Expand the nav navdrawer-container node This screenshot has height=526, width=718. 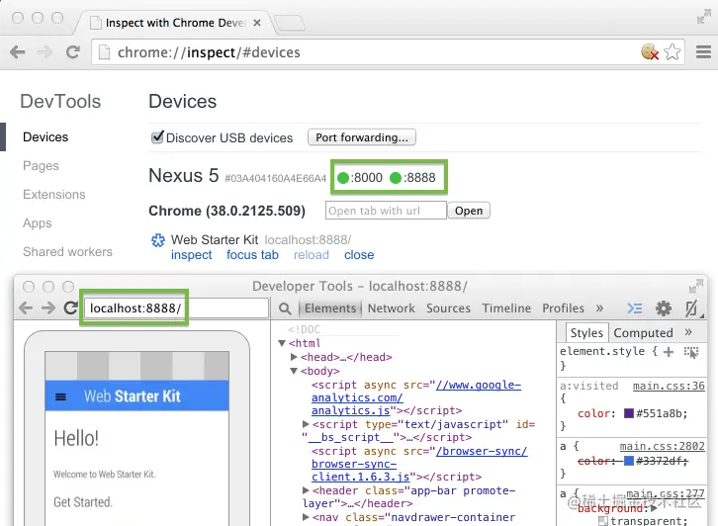point(306,517)
